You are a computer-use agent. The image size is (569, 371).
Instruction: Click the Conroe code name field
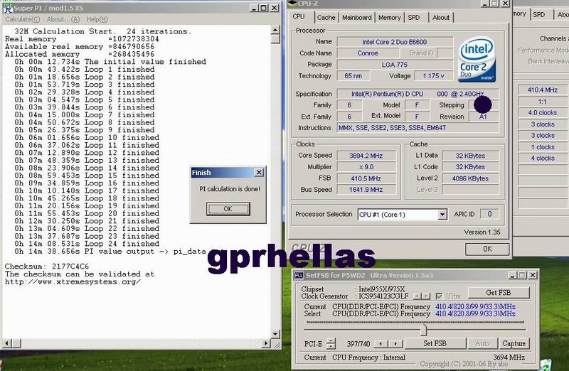click(368, 53)
